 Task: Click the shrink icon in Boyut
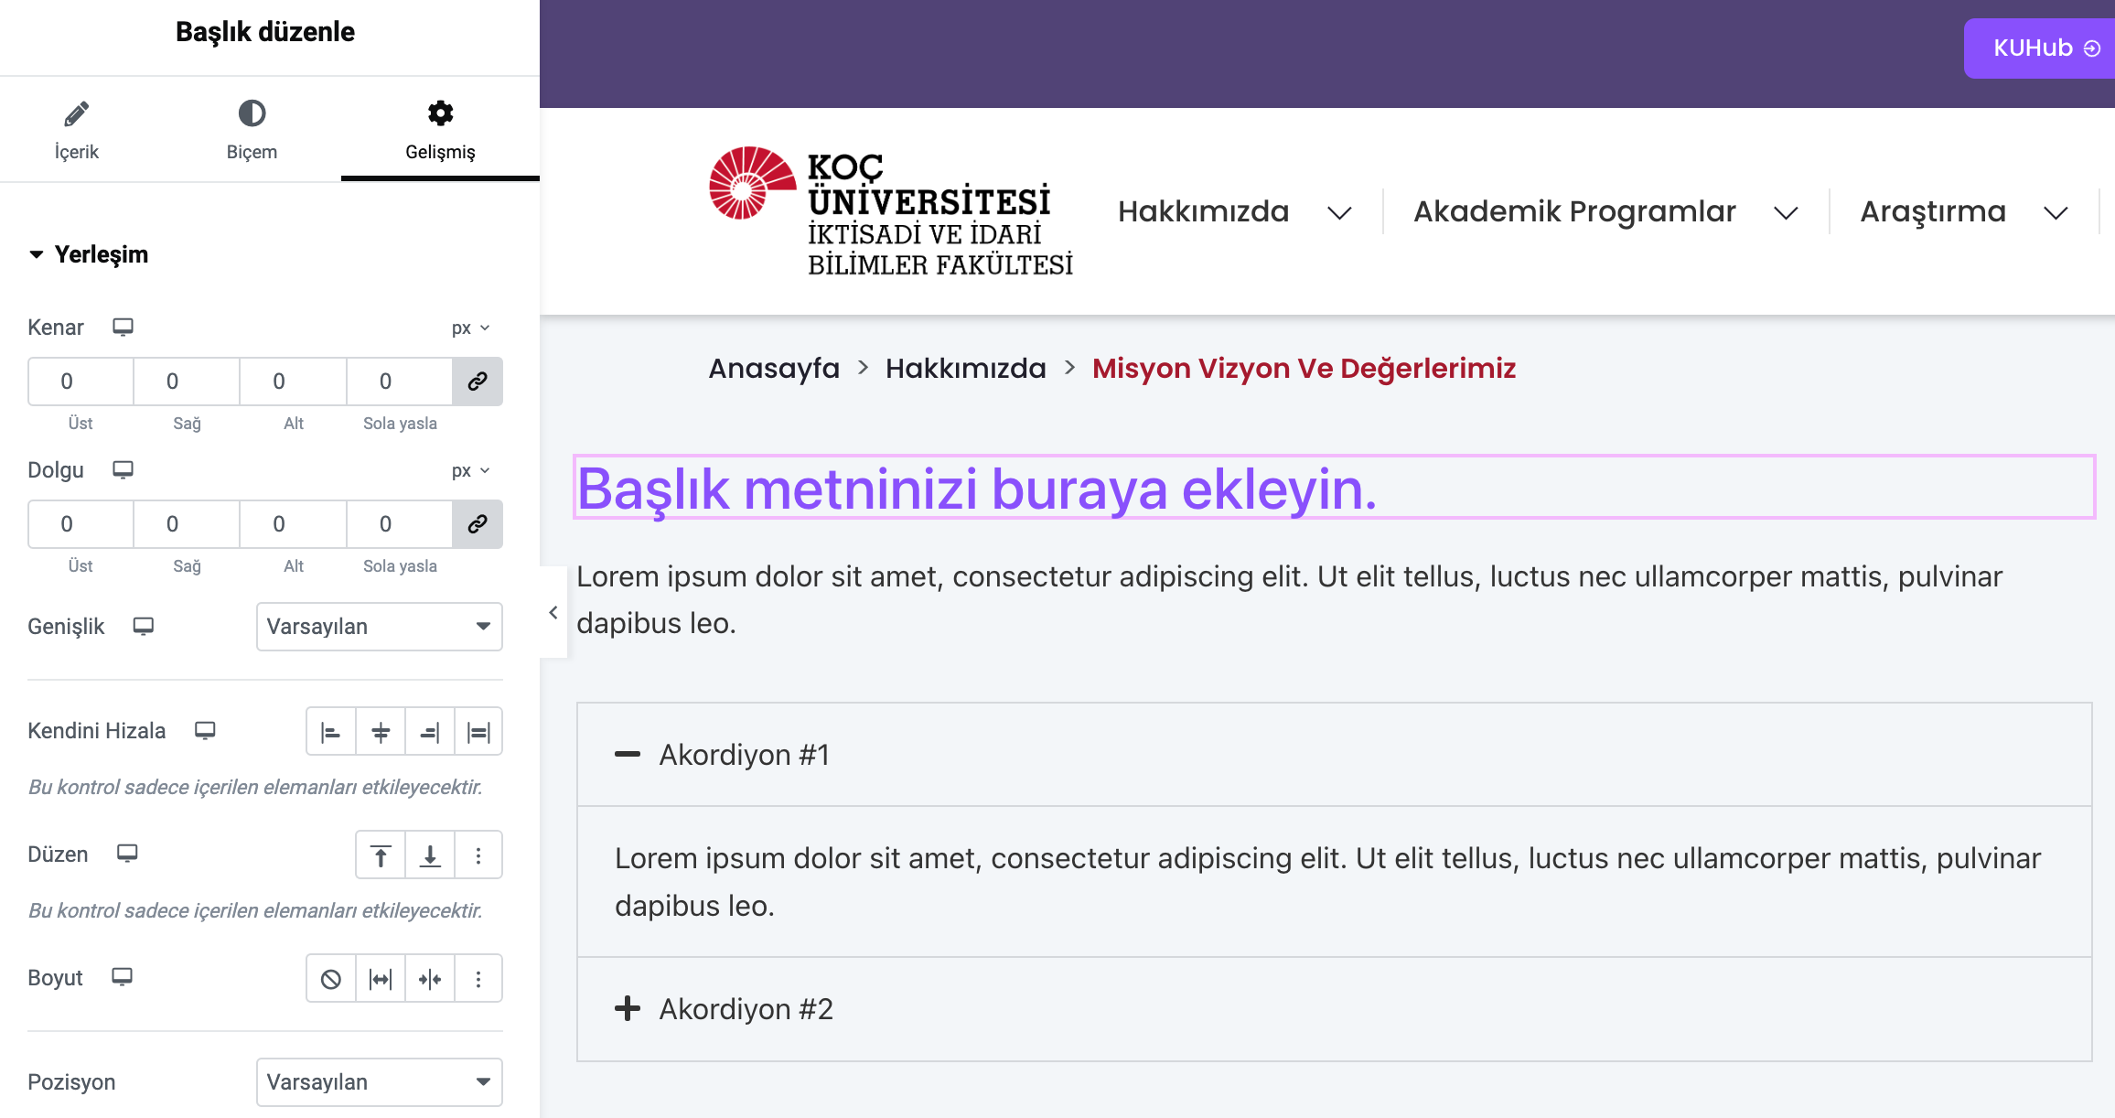tap(430, 979)
